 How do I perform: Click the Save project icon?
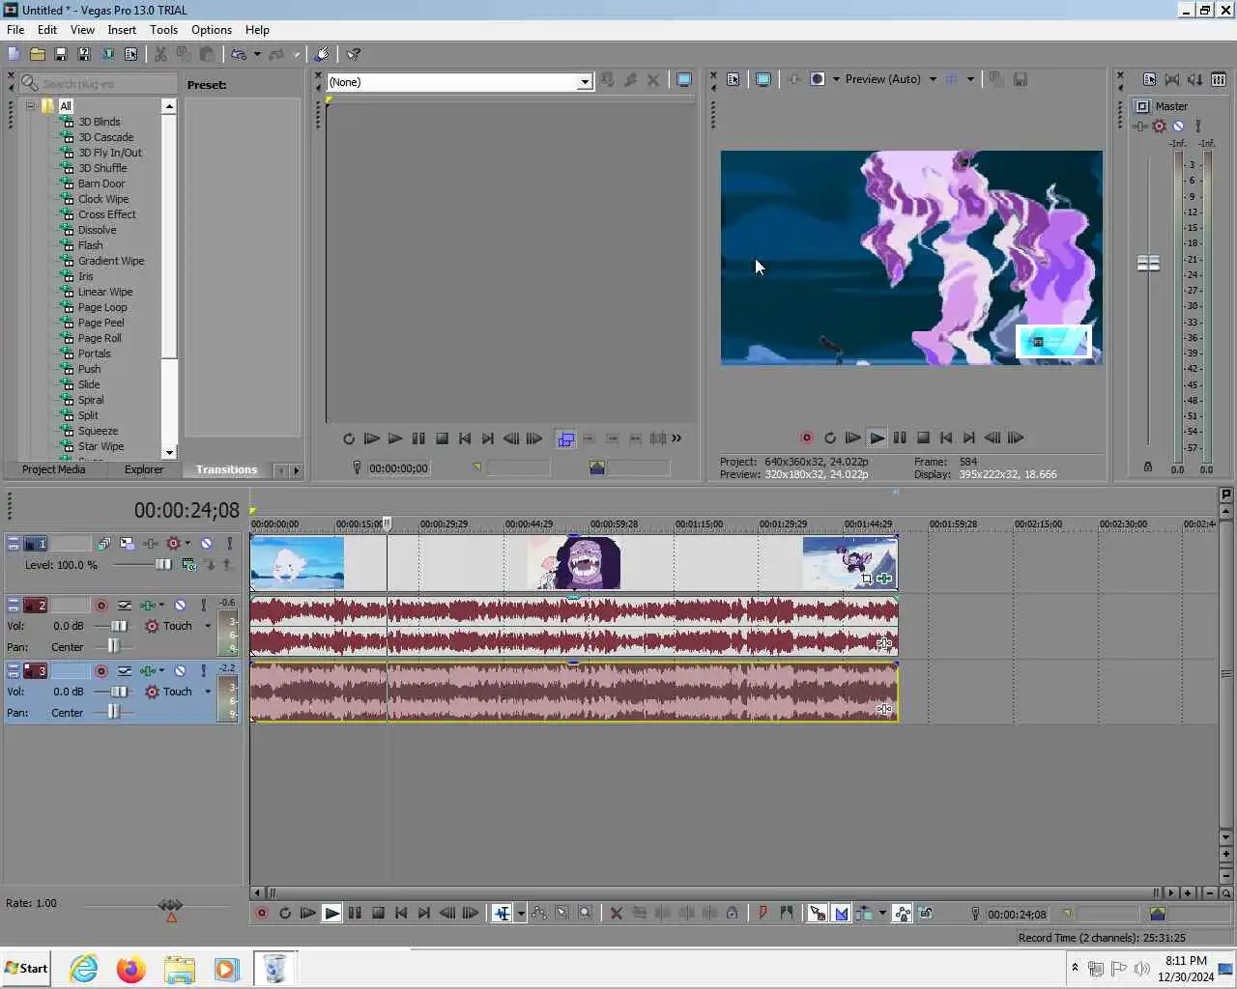point(60,55)
